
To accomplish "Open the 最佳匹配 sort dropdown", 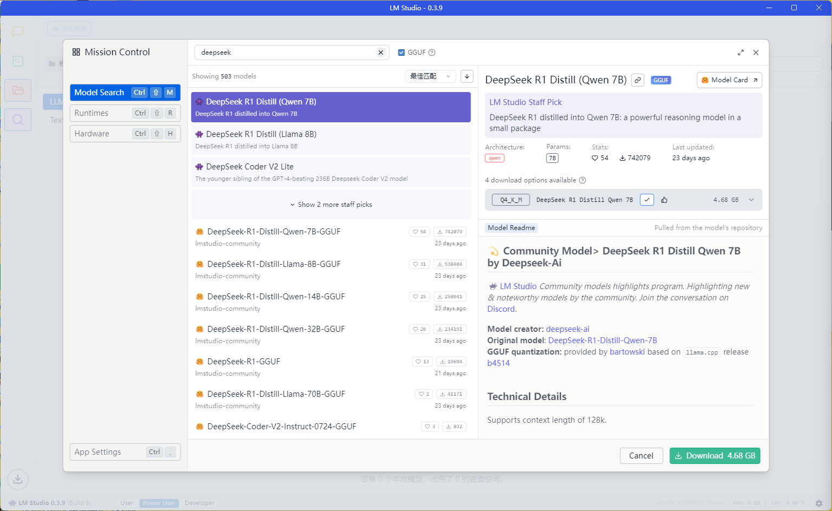I will pyautogui.click(x=430, y=76).
